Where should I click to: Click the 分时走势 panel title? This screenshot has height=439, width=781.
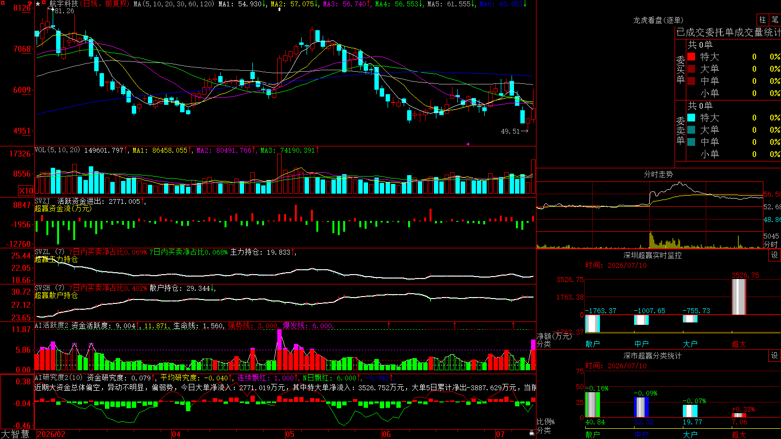click(x=658, y=174)
